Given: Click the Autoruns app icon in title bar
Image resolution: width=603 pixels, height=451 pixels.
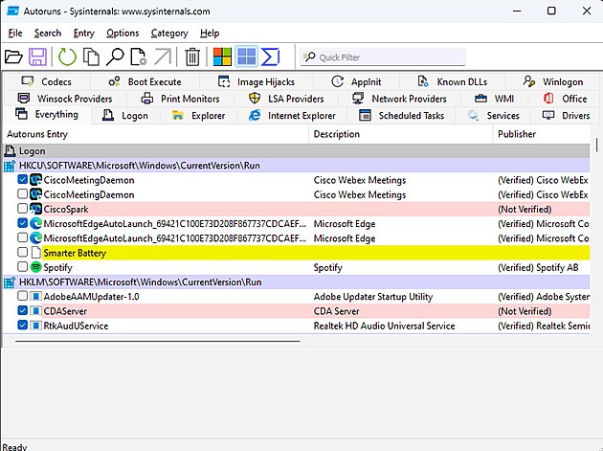Looking at the screenshot, I should click(12, 11).
